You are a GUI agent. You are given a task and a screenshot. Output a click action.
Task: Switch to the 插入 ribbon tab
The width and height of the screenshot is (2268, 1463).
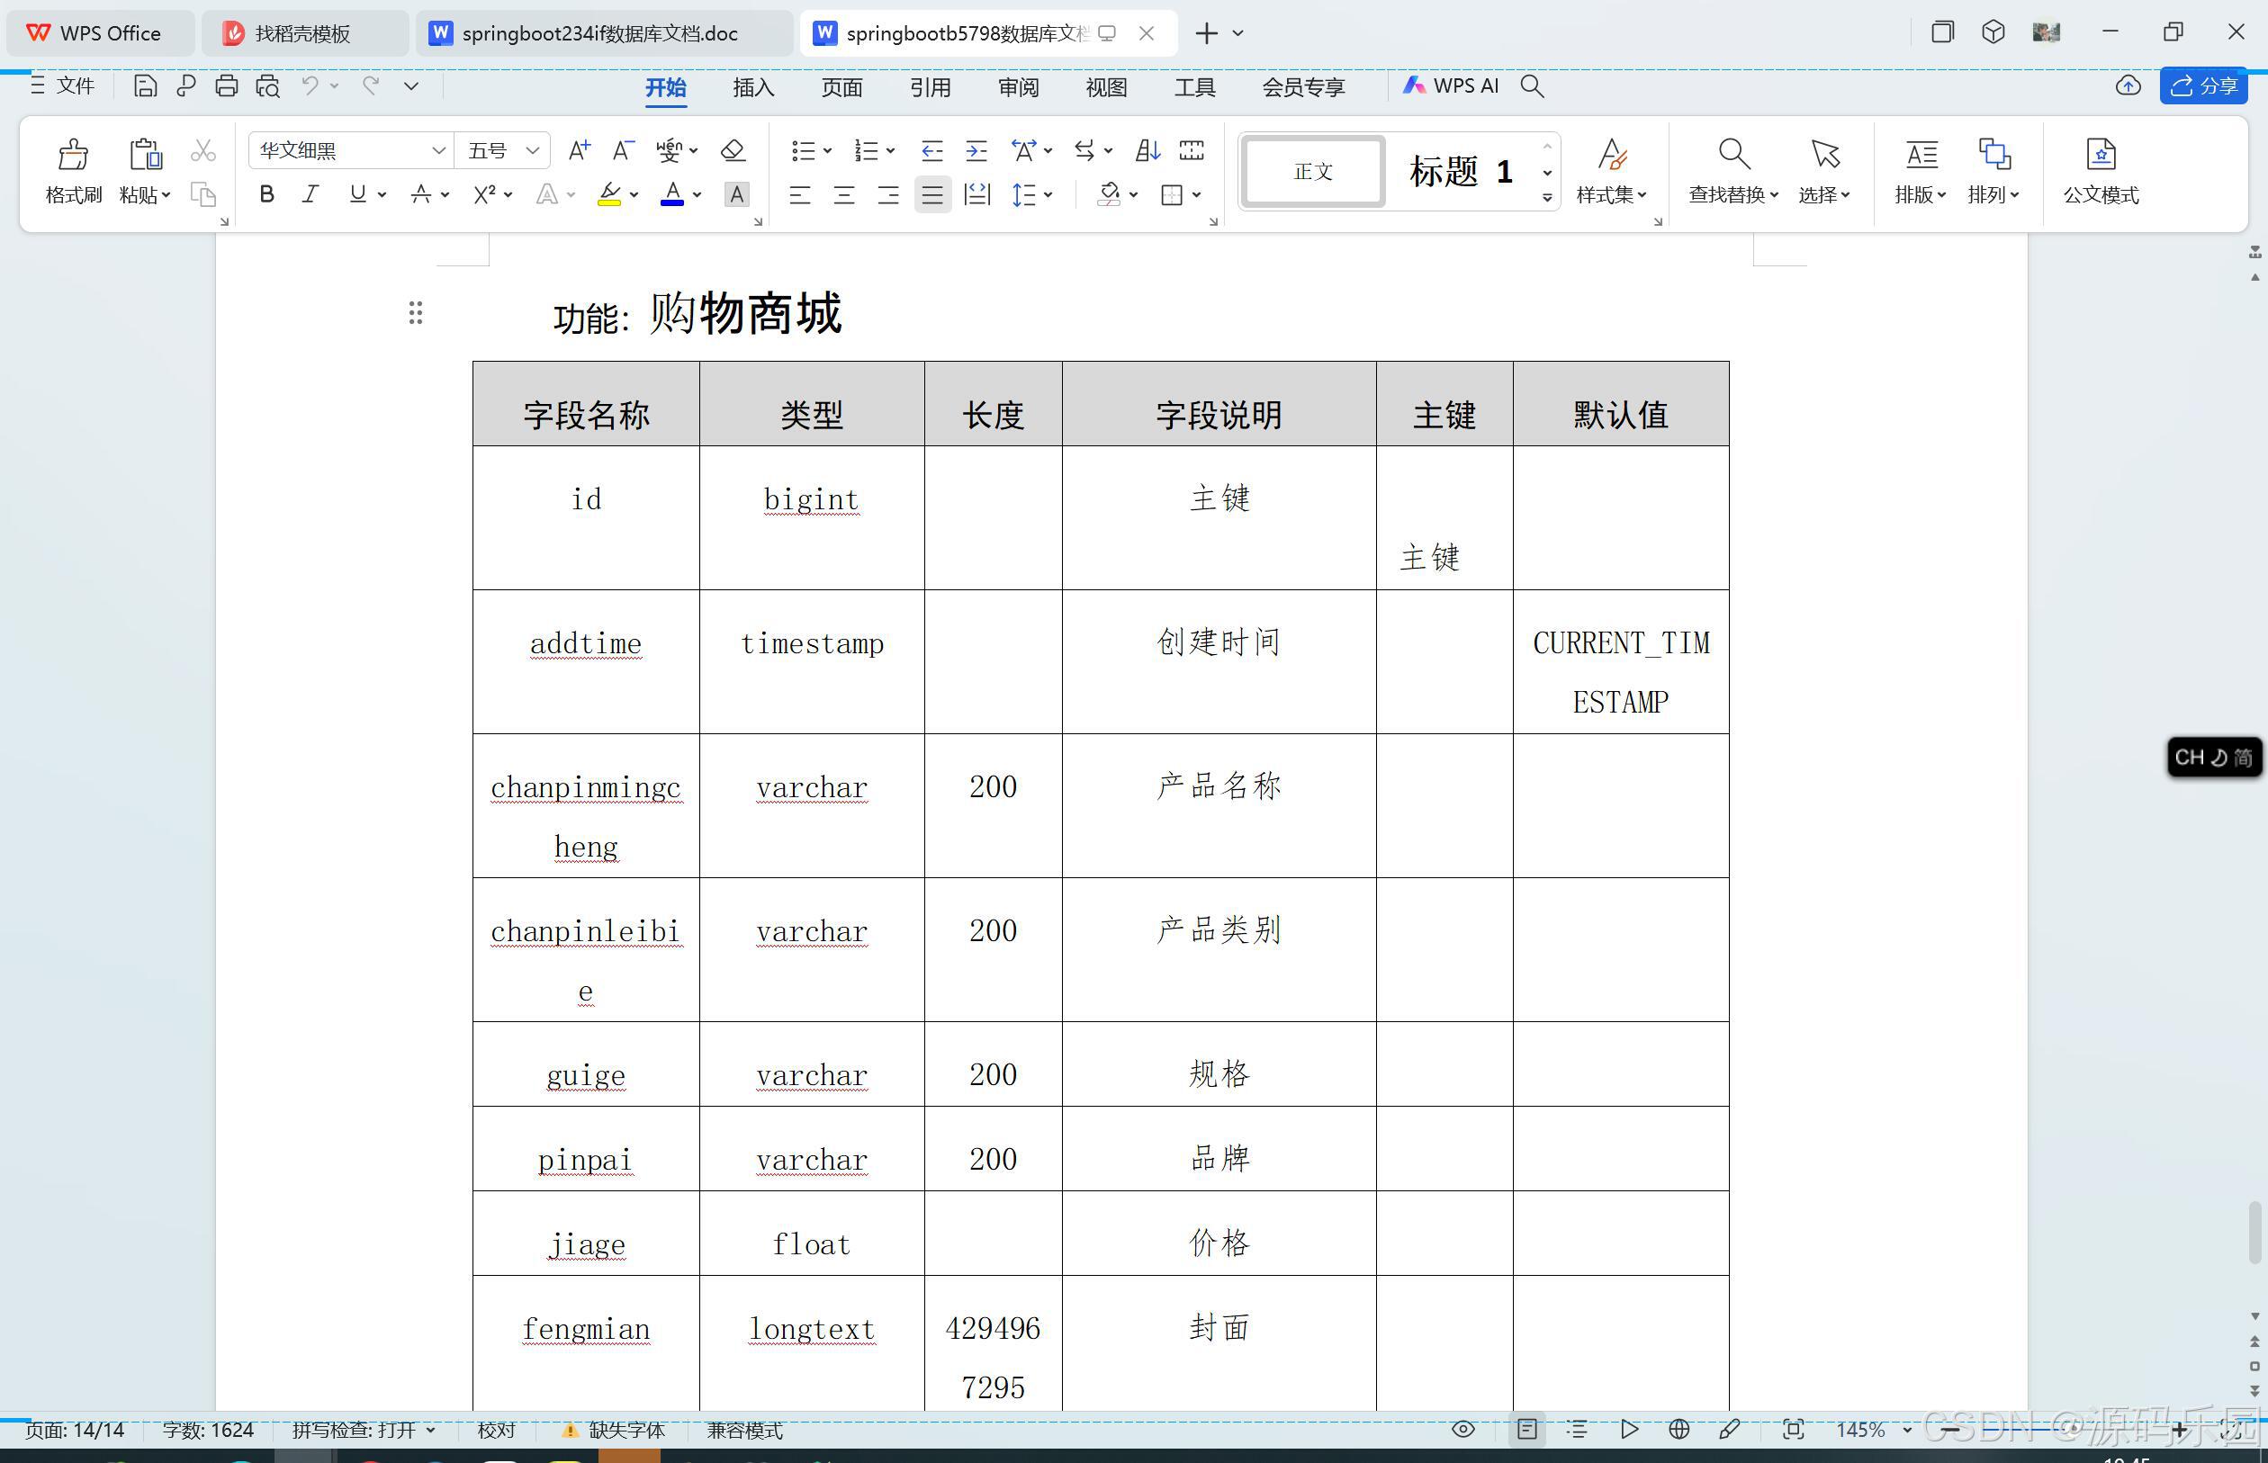coord(751,86)
